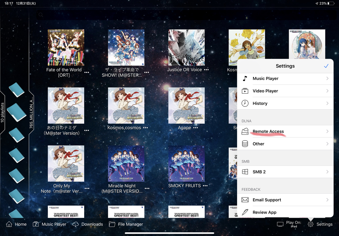Open more options for Agape

(x=195, y=128)
